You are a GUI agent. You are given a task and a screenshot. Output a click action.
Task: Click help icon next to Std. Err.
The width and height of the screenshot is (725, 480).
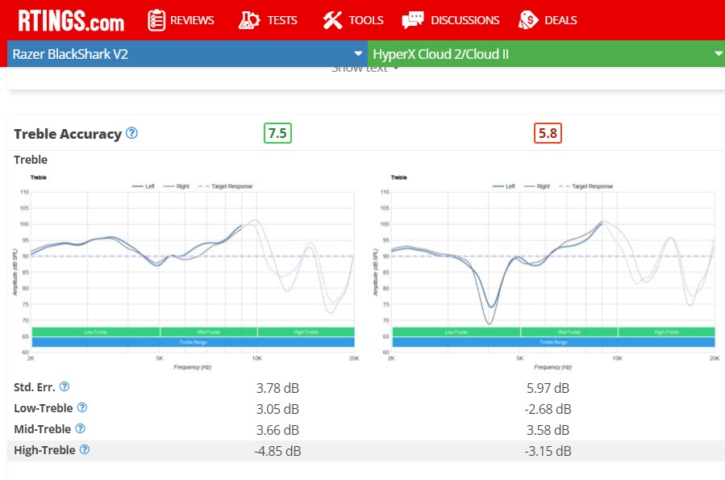tap(65, 386)
